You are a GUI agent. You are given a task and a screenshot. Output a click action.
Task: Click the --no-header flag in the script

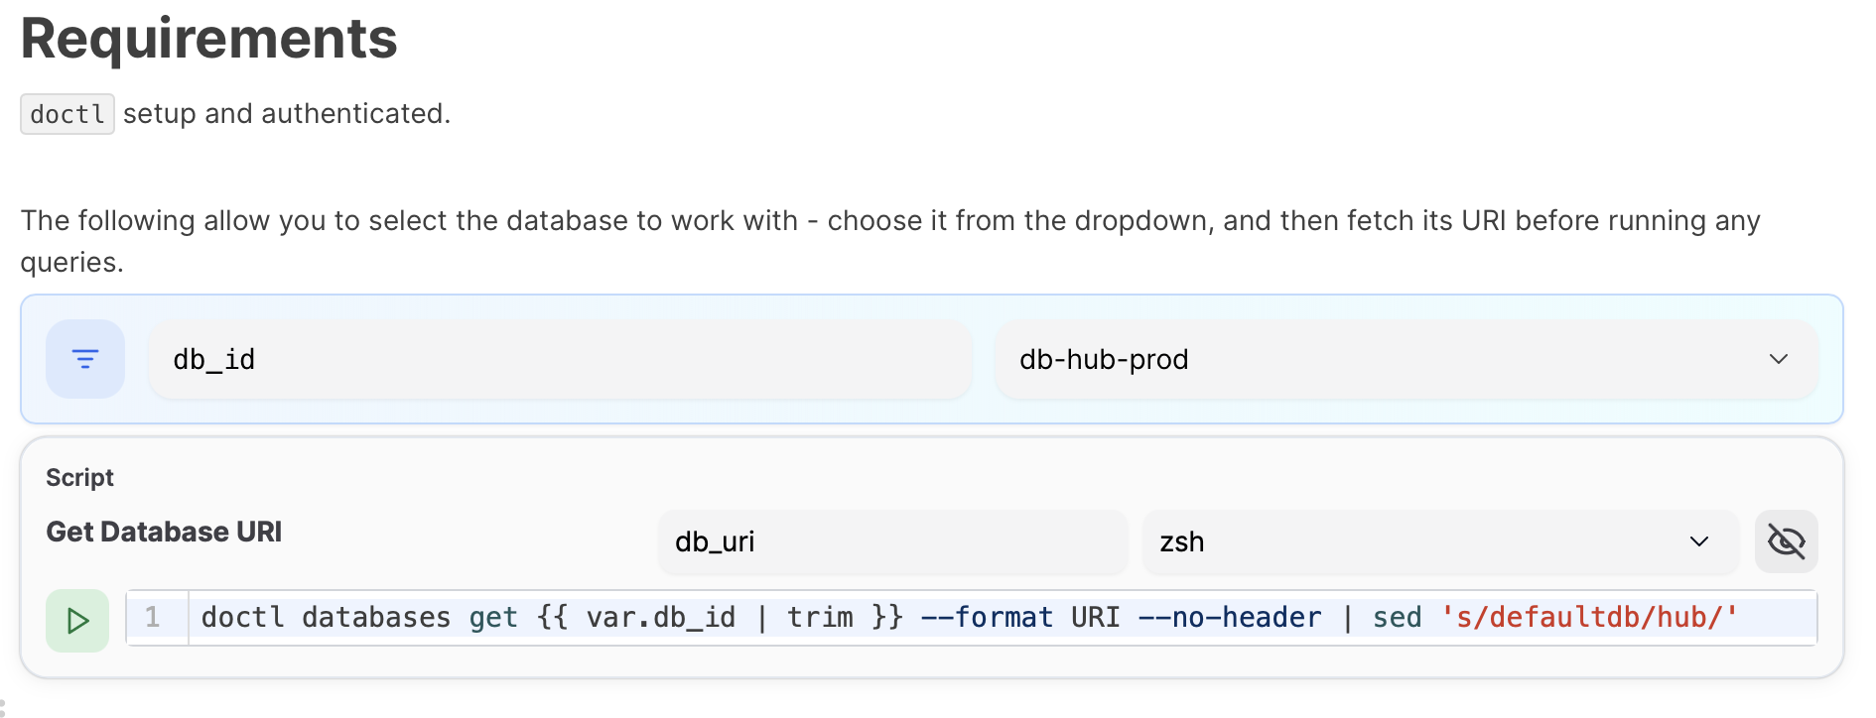(1229, 618)
